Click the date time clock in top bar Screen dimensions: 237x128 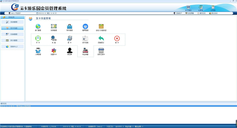pyautogui.click(x=46, y=13)
